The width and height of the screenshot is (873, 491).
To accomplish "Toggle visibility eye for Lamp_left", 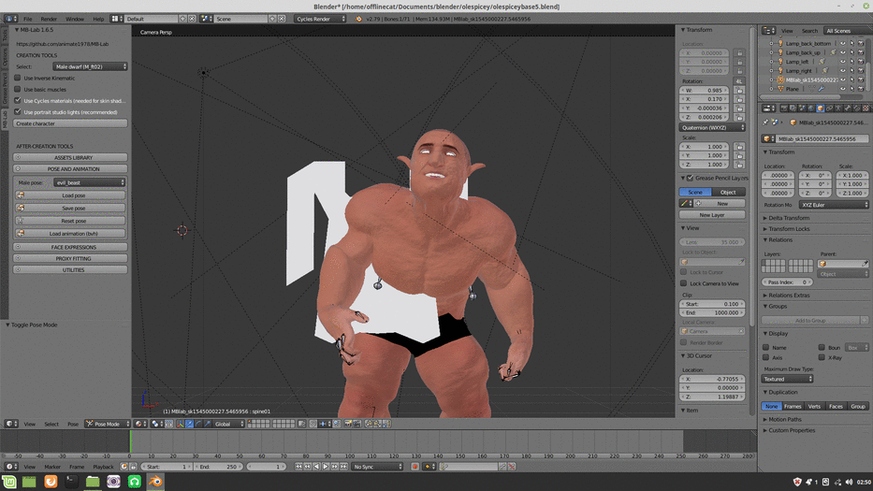I will click(842, 62).
